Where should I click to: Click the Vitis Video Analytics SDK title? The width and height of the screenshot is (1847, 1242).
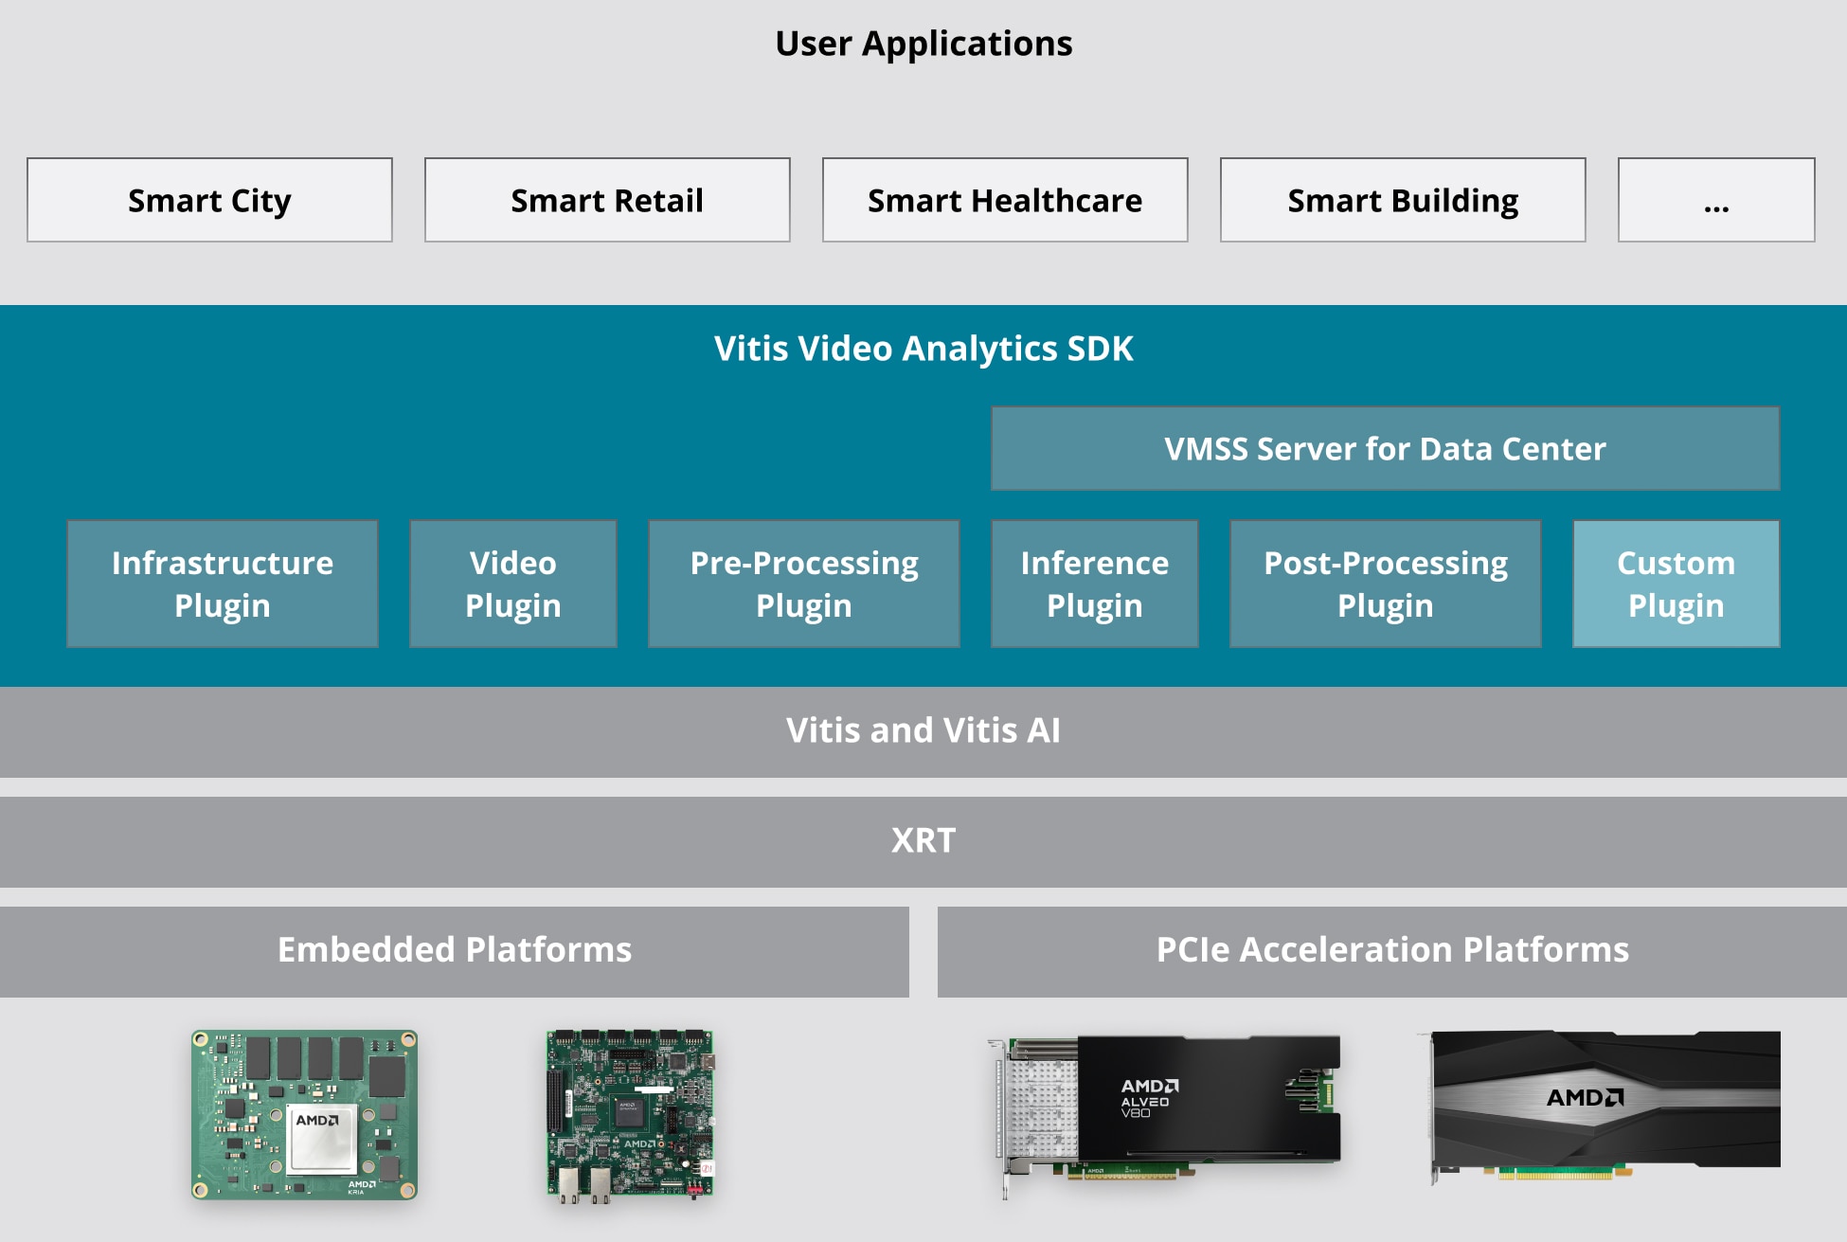pos(923,349)
